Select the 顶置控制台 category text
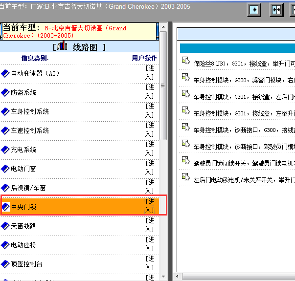 tap(27, 264)
